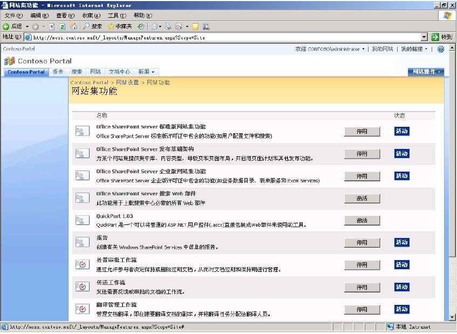Click the page icon in address bar
457x334 pixels.
[x=28, y=37]
